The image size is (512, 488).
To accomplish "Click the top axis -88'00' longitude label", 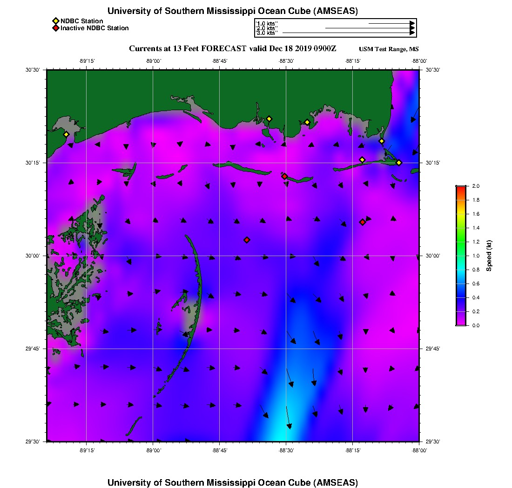I will (419, 61).
